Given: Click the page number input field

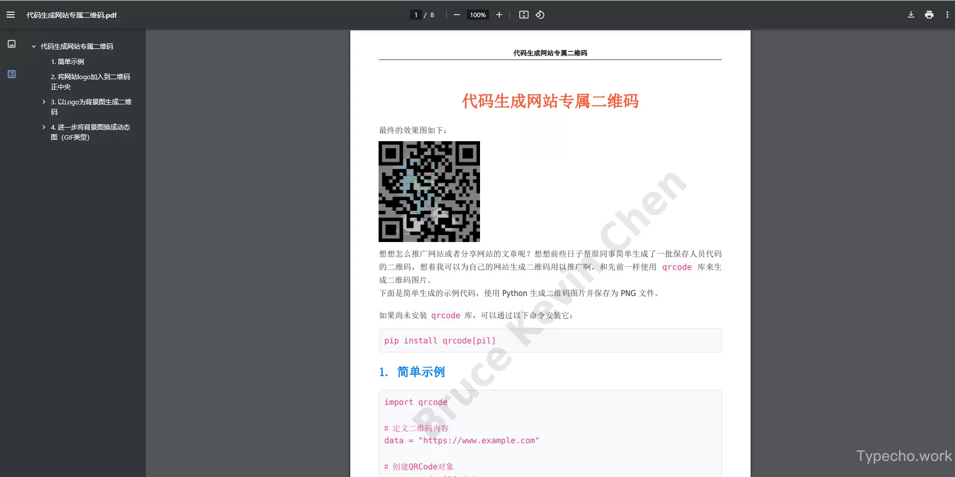Looking at the screenshot, I should pos(415,15).
